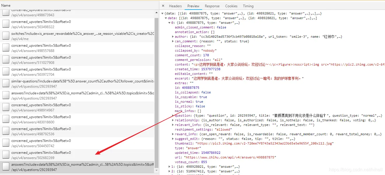Expand the relevant_info object
385x175 pixels.
coord(173,125)
